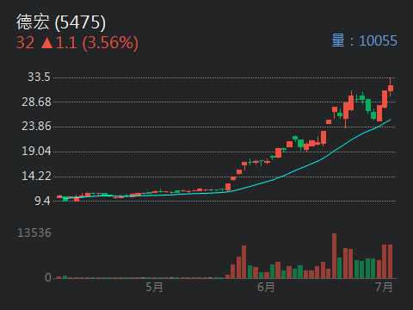Click the stock title 德宏 (5475)
Viewport: 413px width, 310px height.
click(x=61, y=22)
